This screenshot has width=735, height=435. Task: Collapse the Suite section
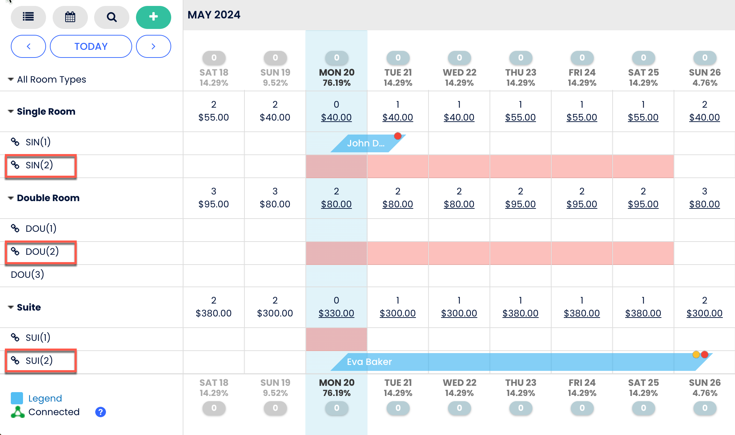(10, 307)
